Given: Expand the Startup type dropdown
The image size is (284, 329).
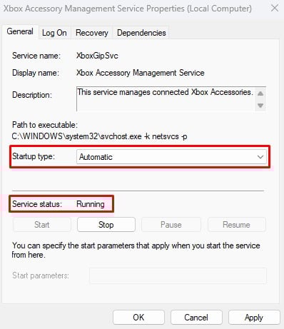Looking at the screenshot, I should (x=171, y=157).
